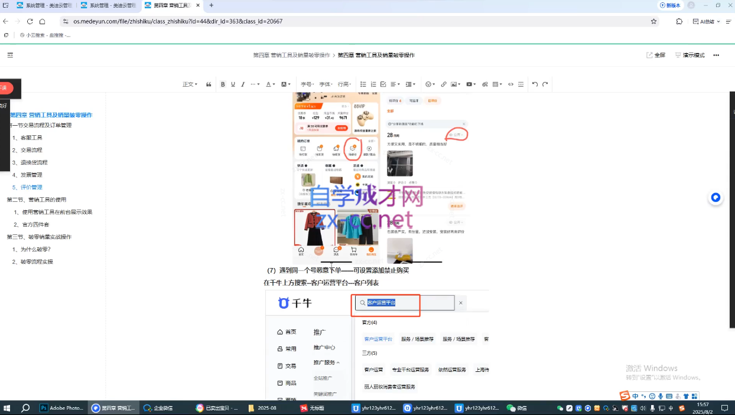Click the 全屏 fullscreen button
Screen dimensions: 735x415
pyautogui.click(x=656, y=55)
